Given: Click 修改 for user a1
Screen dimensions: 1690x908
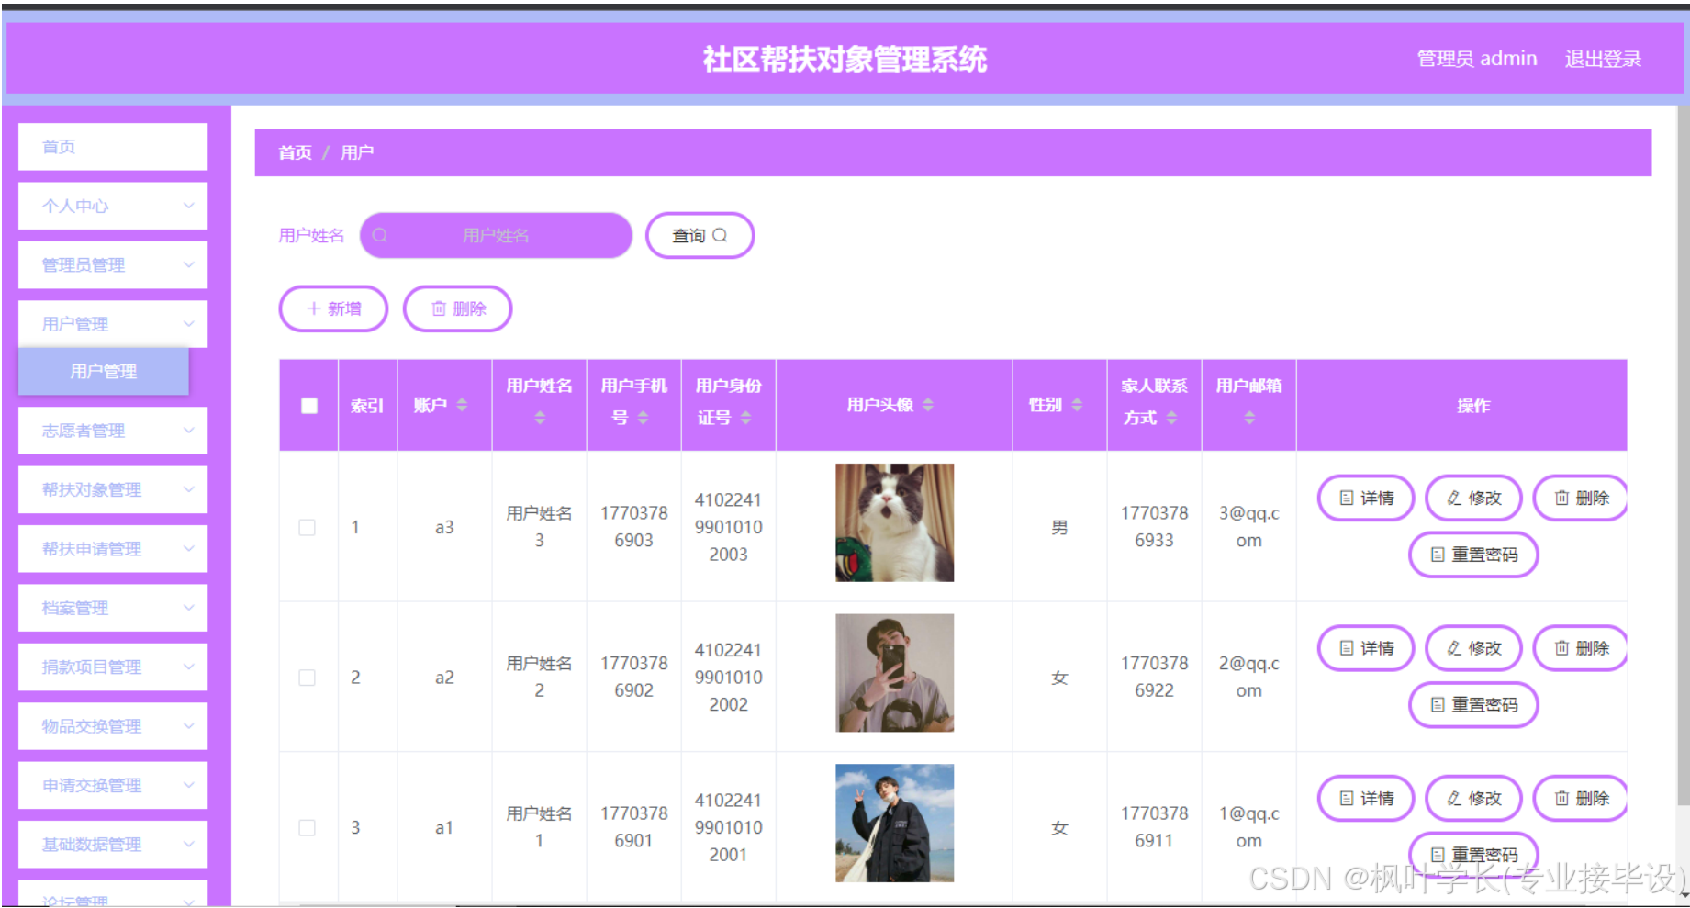Looking at the screenshot, I should (x=1473, y=799).
